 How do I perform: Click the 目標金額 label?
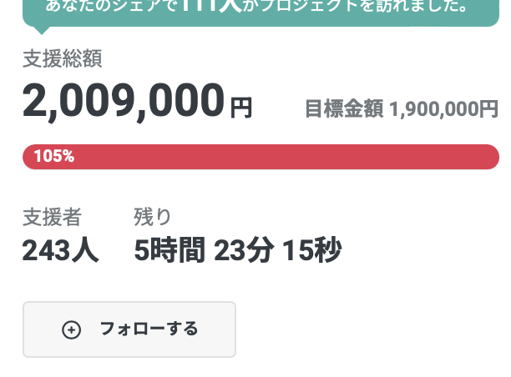[x=343, y=108]
